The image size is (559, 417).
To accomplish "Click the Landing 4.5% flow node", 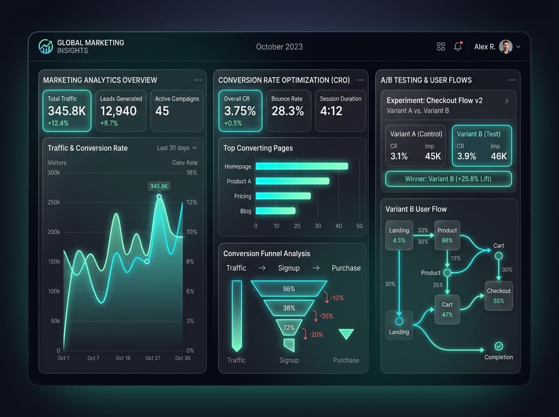I will click(x=399, y=235).
